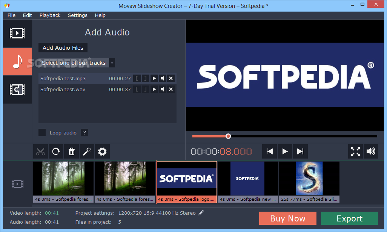Viewport: 387px width, 232px height.
Task: Select Softpedia test.mp3 row name
Action: (x=63, y=78)
